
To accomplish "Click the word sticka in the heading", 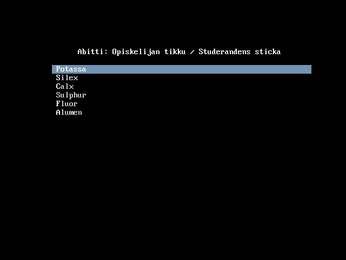I will click(268, 52).
